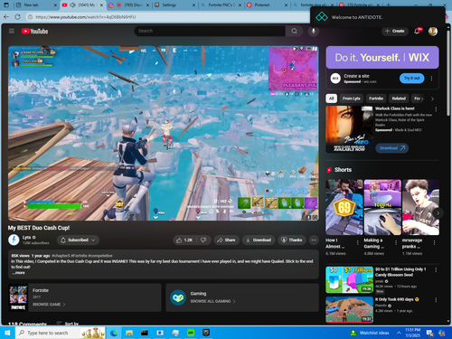Open File Explorer from taskbar

[129, 333]
